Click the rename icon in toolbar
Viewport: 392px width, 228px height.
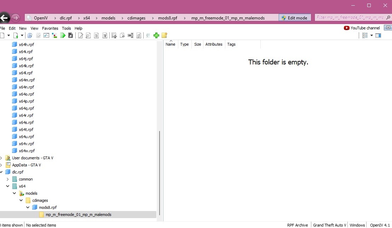point(130,35)
